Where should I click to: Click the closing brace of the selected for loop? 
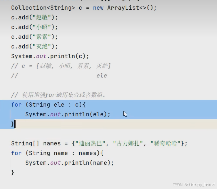coord(13,124)
